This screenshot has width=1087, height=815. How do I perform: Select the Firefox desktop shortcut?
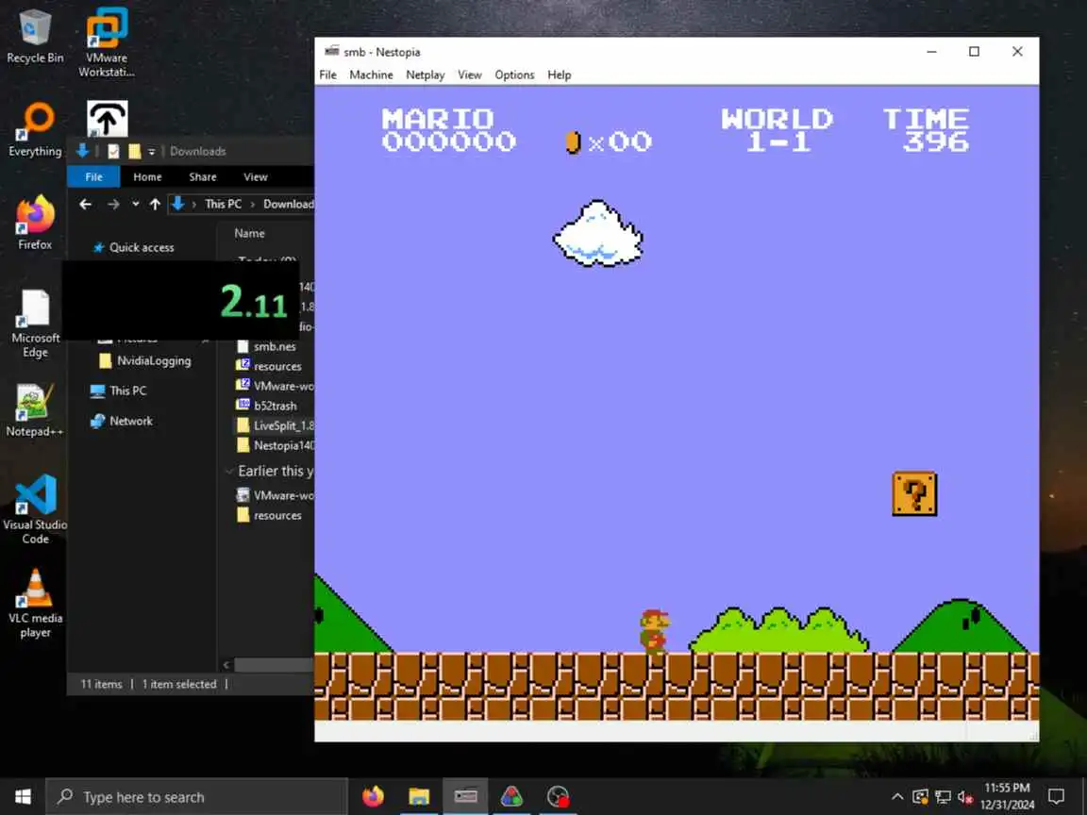coord(35,222)
